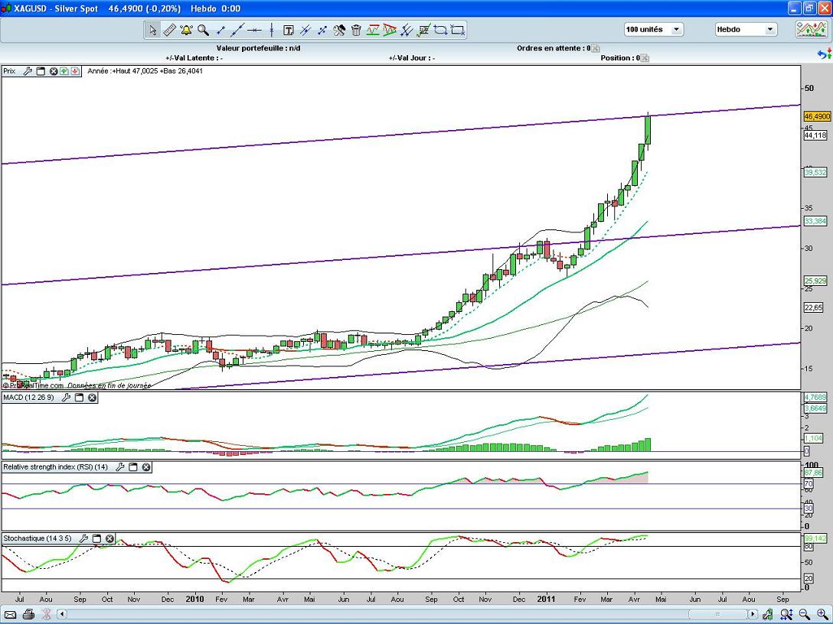Select the arrow pointer cursor tool
The width and height of the screenshot is (833, 624).
coord(152,31)
